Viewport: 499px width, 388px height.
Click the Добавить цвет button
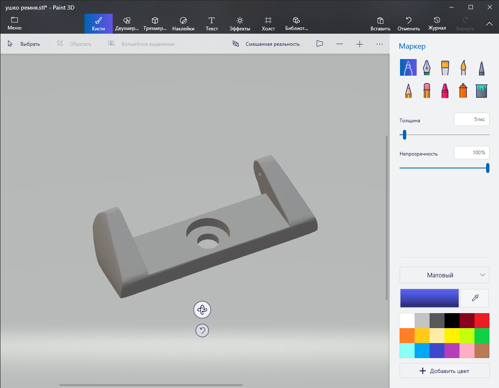click(x=445, y=371)
